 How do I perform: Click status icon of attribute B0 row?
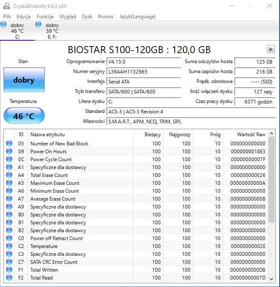click(x=9, y=214)
